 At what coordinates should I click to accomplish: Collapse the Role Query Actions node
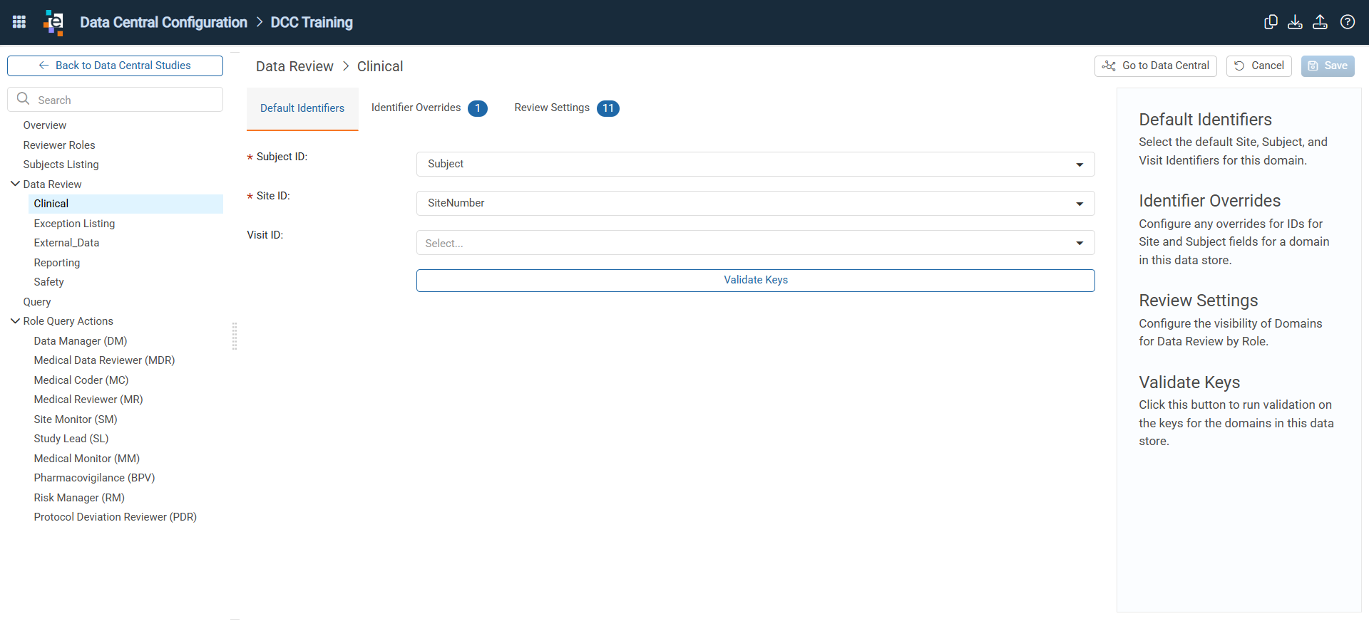pos(15,321)
